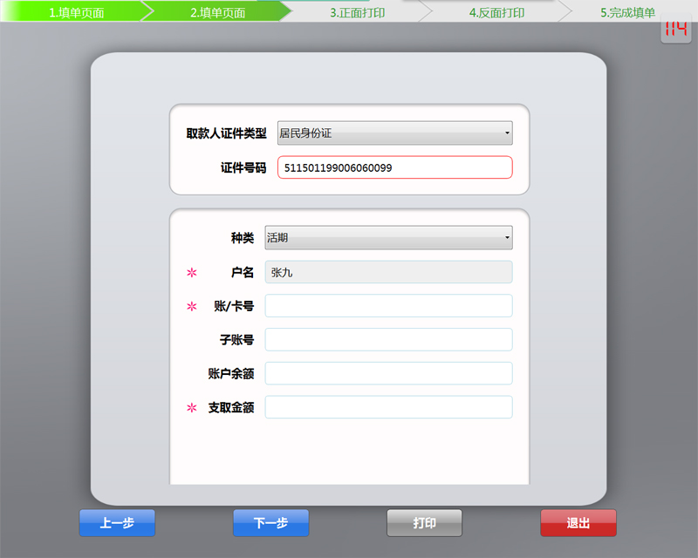The height and width of the screenshot is (558, 698).
Task: Click the red number indicator top right
Action: 676,30
